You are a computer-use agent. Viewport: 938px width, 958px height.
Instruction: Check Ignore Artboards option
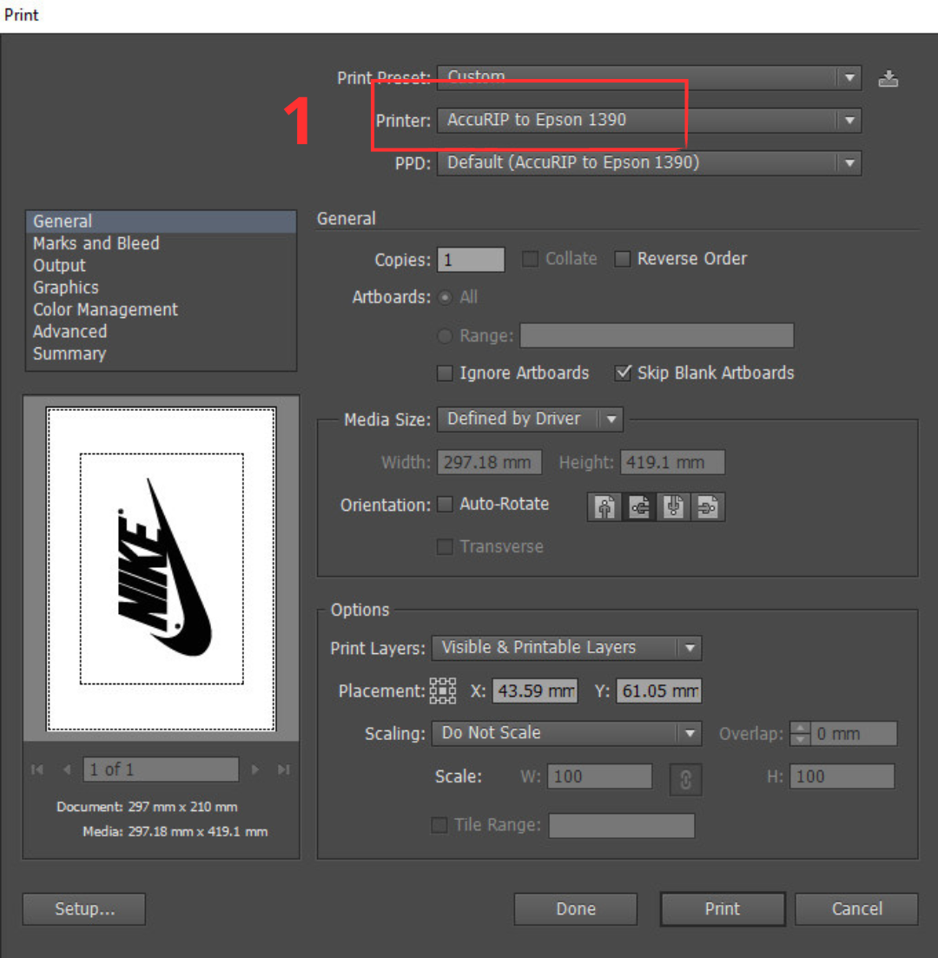click(445, 373)
